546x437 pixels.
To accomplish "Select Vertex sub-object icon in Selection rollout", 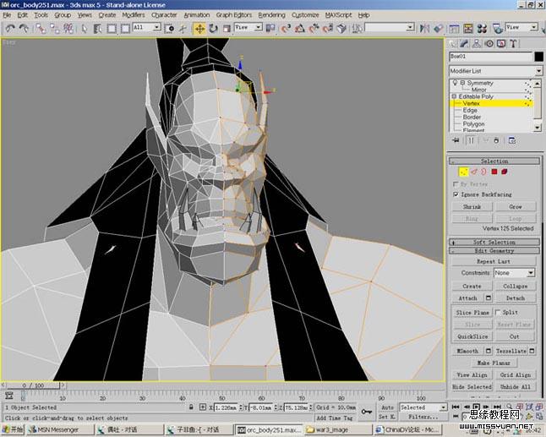I will point(463,172).
